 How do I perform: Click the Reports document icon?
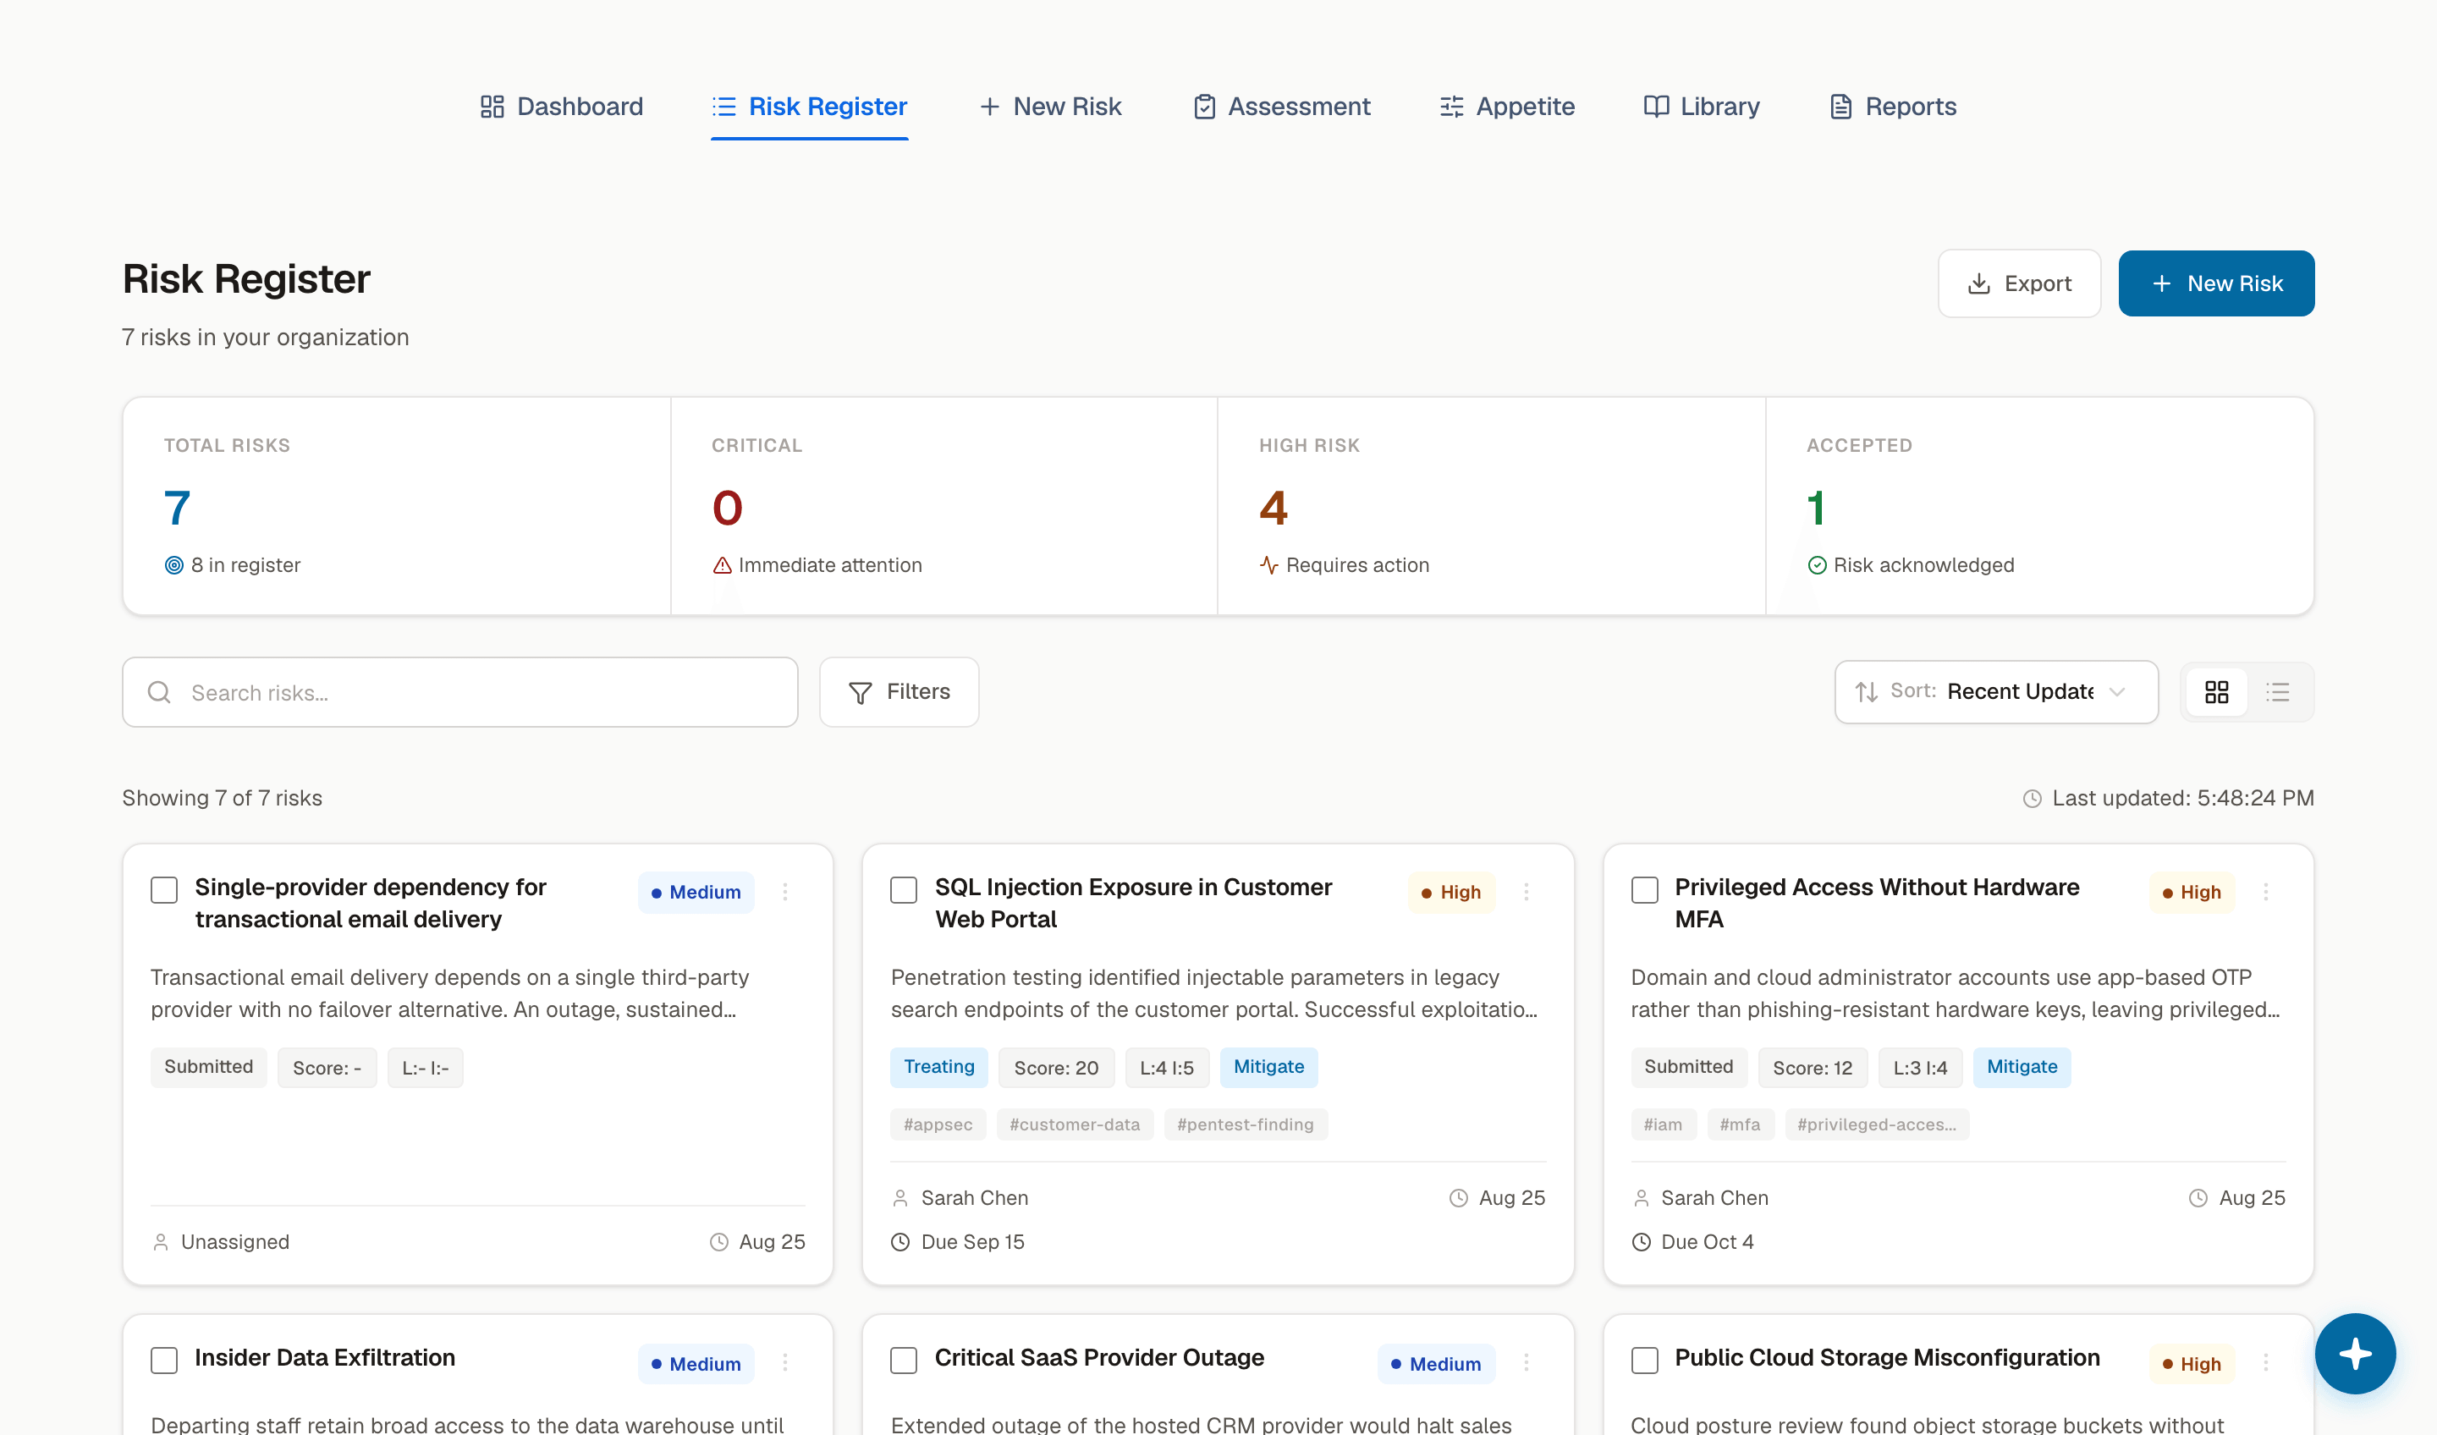point(1841,107)
